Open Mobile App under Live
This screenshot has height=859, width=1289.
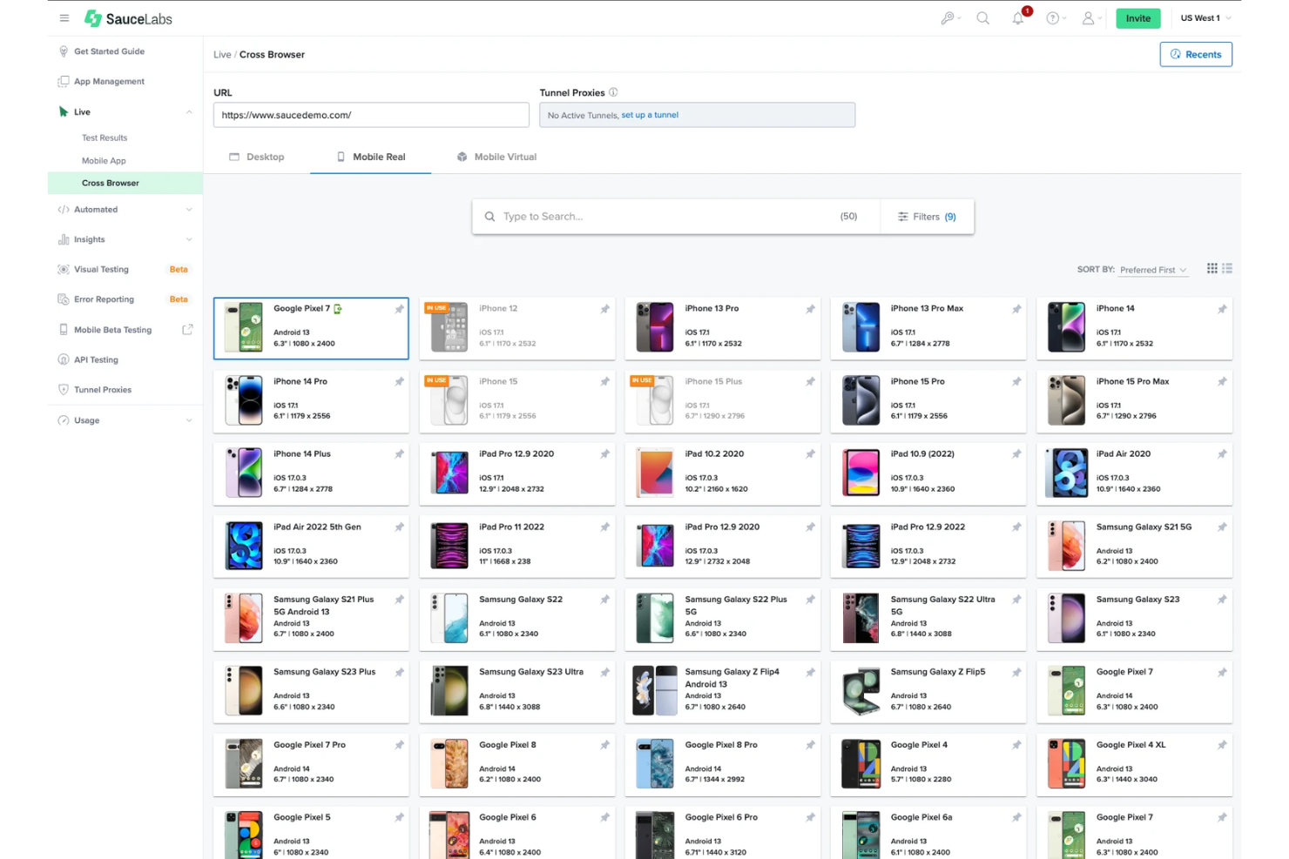[104, 161]
